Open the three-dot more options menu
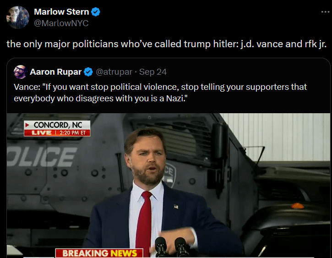This screenshot has height=258, width=332. pyautogui.click(x=325, y=12)
